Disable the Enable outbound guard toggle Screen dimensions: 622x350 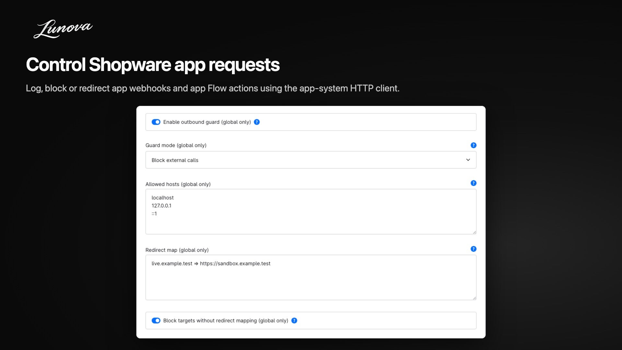(156, 122)
